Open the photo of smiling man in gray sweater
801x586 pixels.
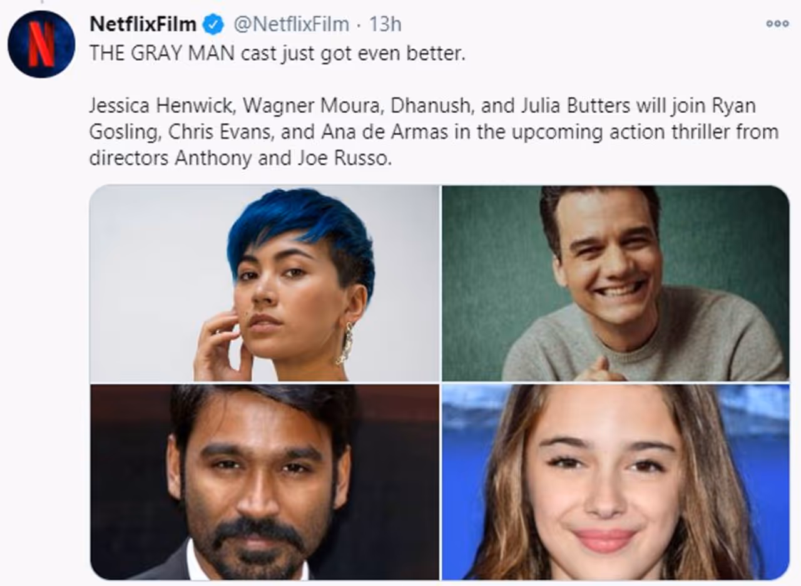[x=615, y=283]
